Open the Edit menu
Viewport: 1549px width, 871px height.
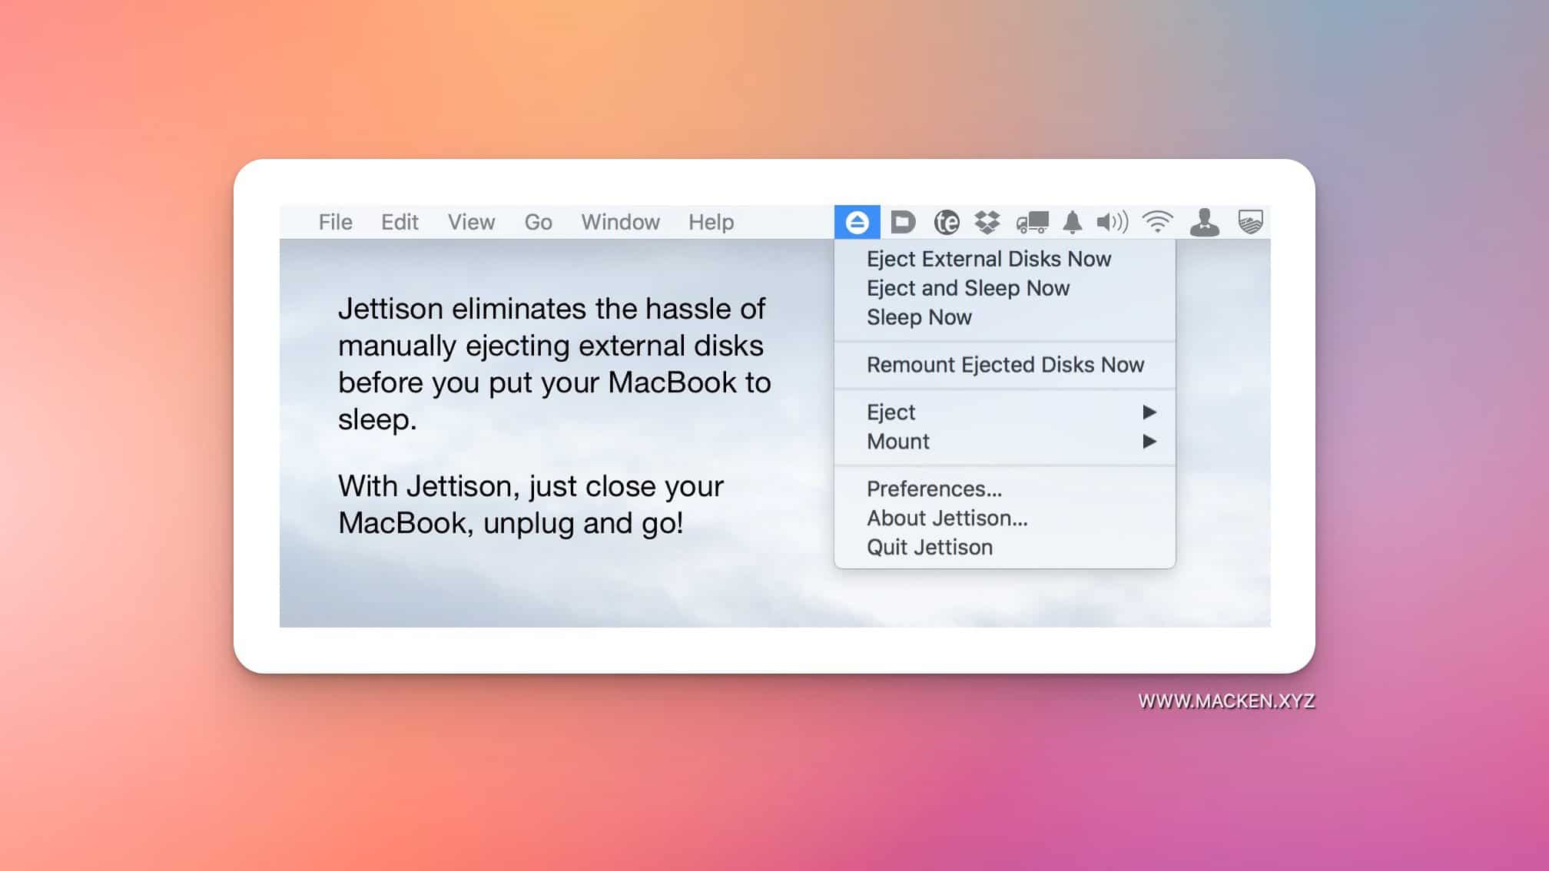pyautogui.click(x=400, y=222)
